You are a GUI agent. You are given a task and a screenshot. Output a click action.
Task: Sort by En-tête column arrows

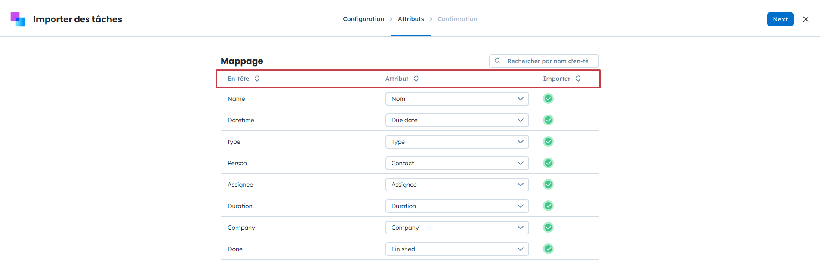[x=257, y=79]
